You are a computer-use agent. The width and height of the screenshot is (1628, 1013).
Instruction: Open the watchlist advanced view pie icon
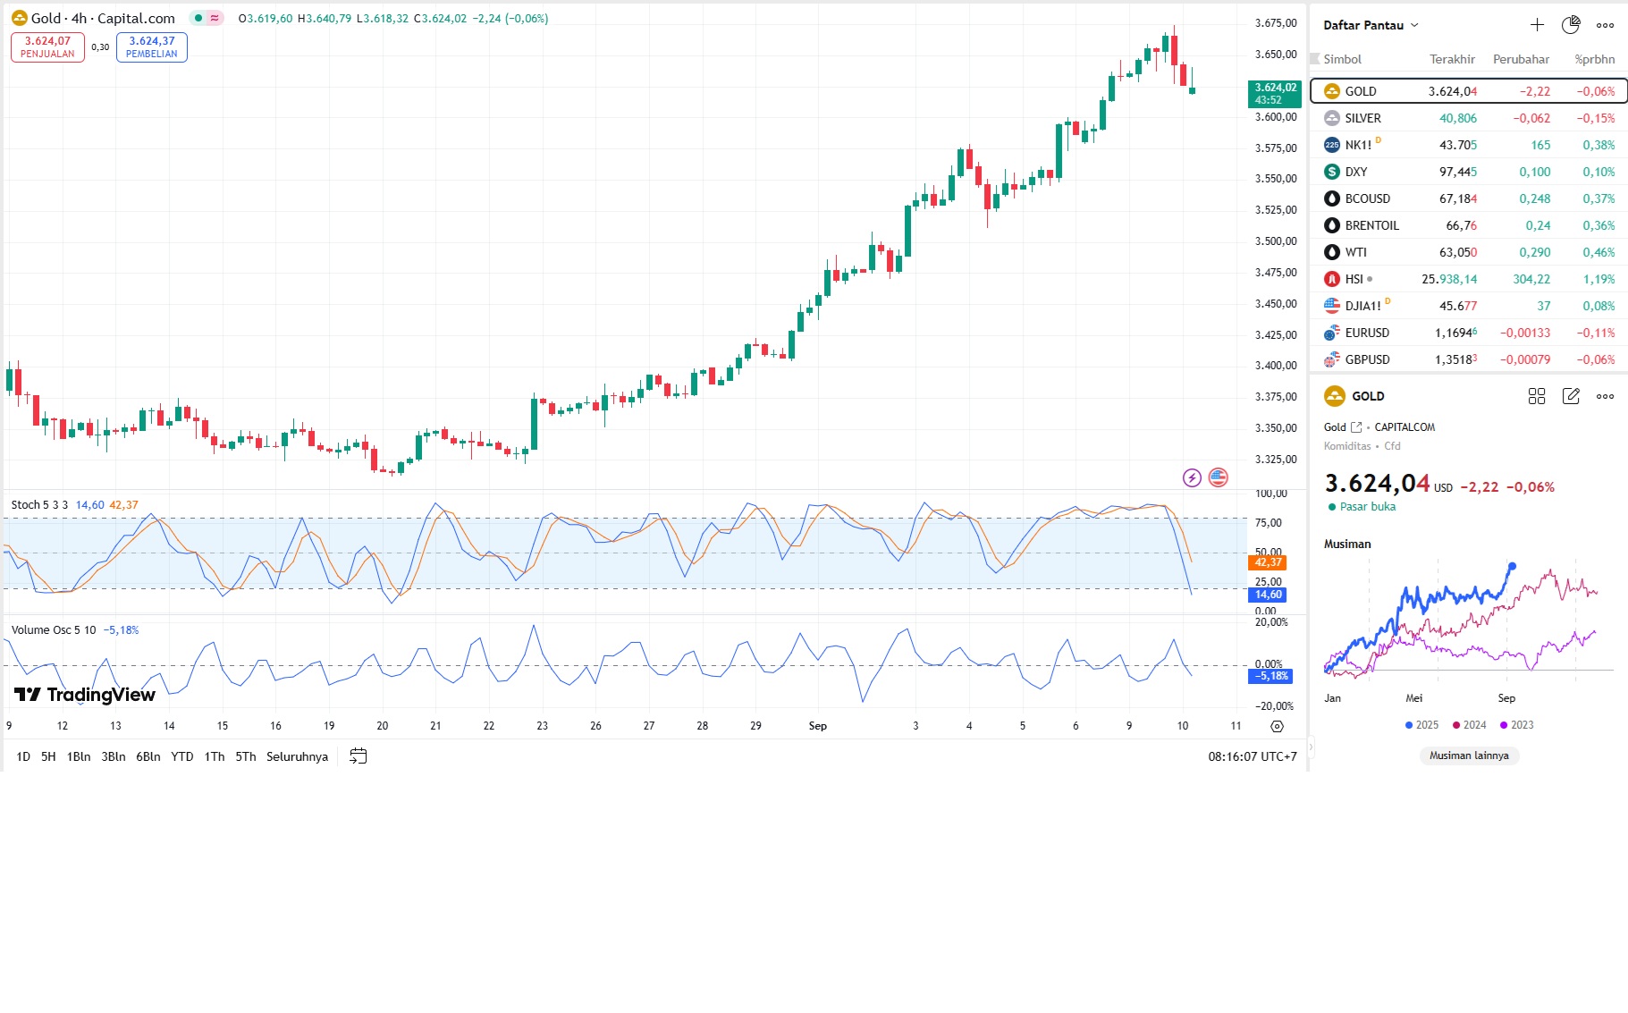(x=1571, y=25)
